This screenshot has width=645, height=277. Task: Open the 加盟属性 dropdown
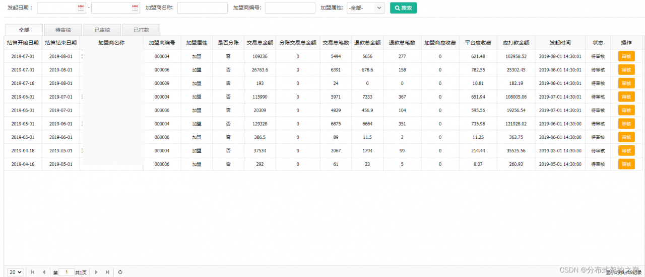point(366,8)
